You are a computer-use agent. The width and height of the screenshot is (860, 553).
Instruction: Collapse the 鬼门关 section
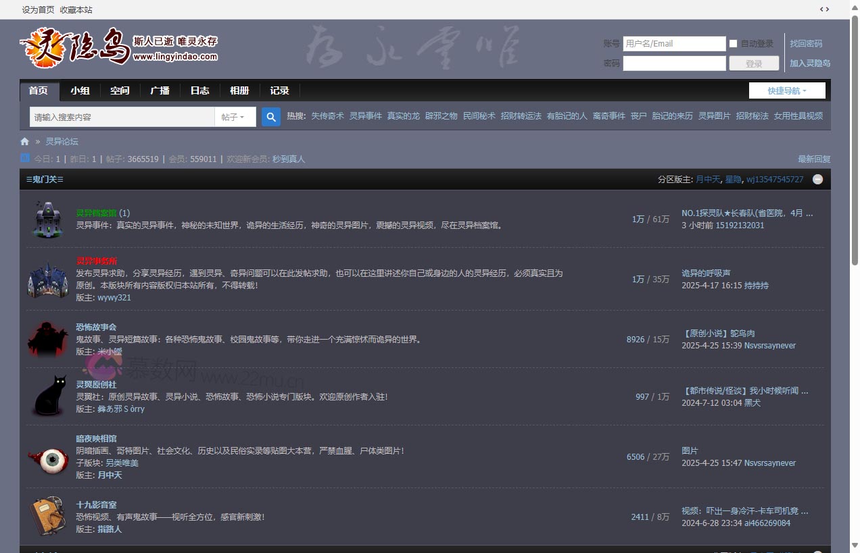tap(817, 180)
